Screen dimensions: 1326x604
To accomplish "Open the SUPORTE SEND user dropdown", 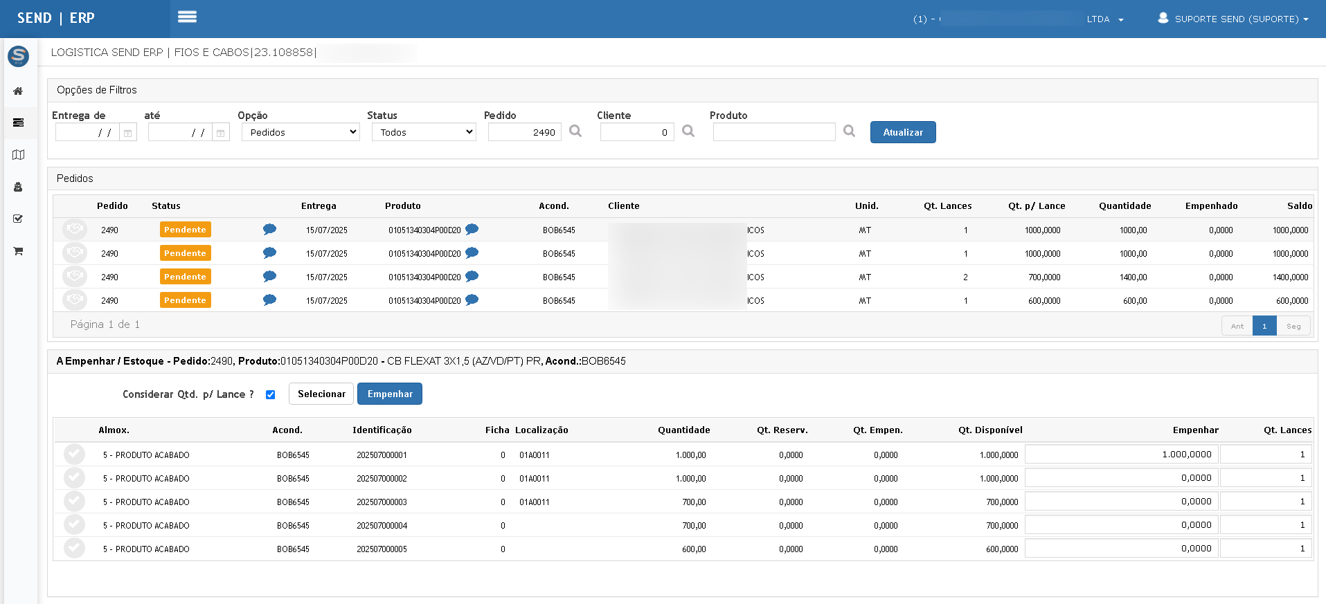I will coord(1233,19).
